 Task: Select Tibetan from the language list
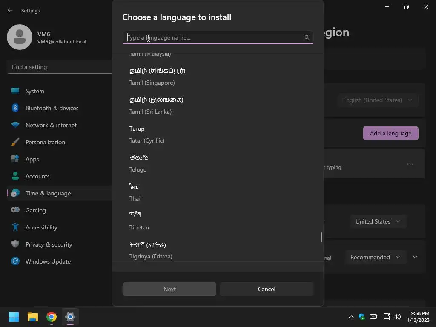click(x=218, y=221)
